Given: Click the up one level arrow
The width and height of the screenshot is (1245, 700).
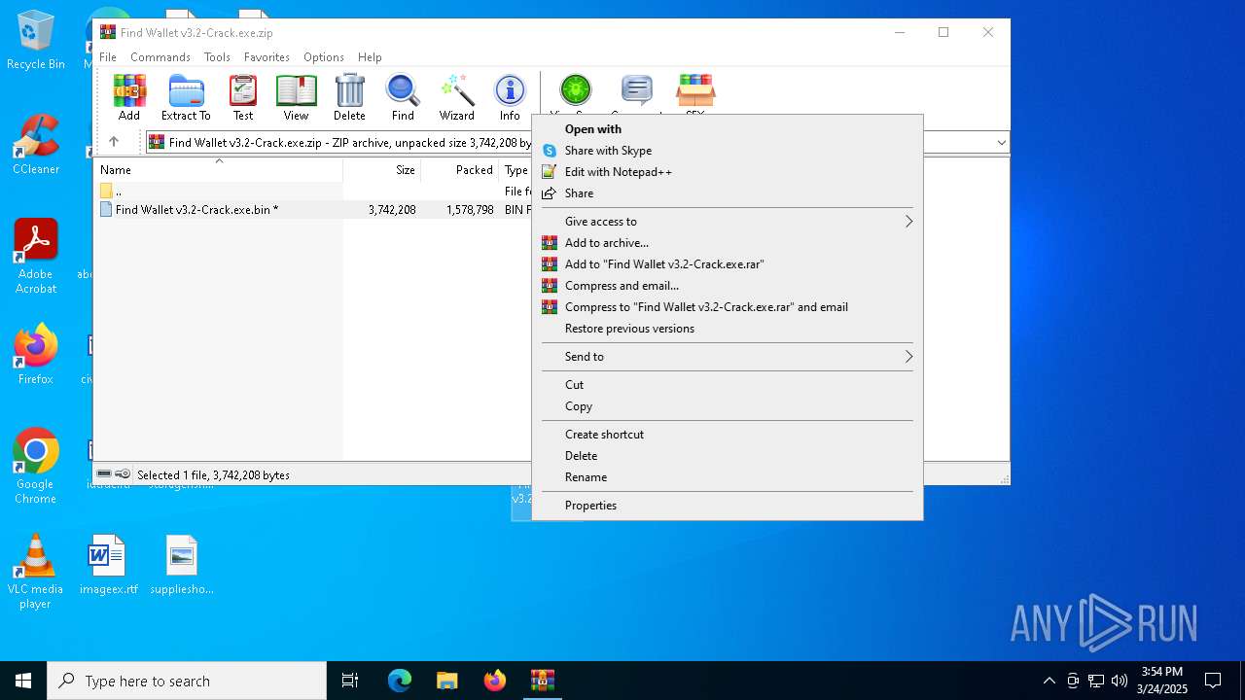Looking at the screenshot, I should [114, 142].
